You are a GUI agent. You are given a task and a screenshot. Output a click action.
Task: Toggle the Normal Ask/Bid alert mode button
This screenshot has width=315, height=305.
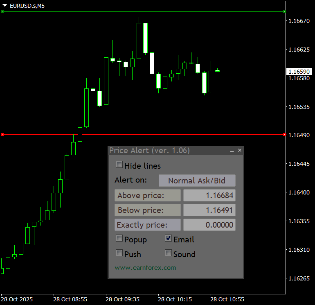pyautogui.click(x=197, y=181)
